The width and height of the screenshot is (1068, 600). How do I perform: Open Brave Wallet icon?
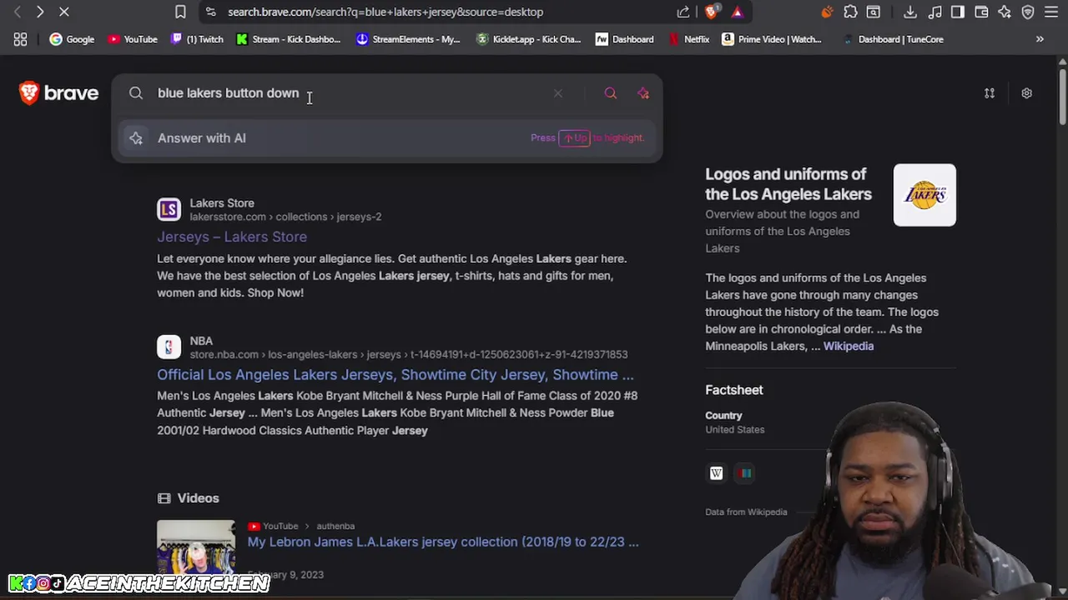pyautogui.click(x=981, y=12)
